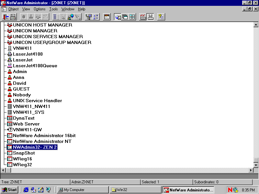Click the yellow question mark help icon
This screenshot has height=194, width=259.
tap(161, 17)
